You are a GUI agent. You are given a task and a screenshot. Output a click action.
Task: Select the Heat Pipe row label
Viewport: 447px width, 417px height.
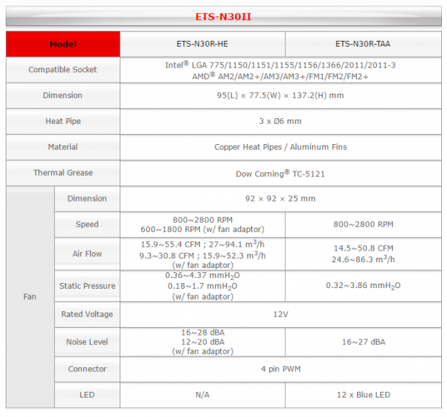pos(63,121)
